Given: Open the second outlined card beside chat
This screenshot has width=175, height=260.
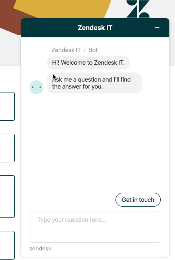Looking at the screenshot, I should tap(7, 148).
